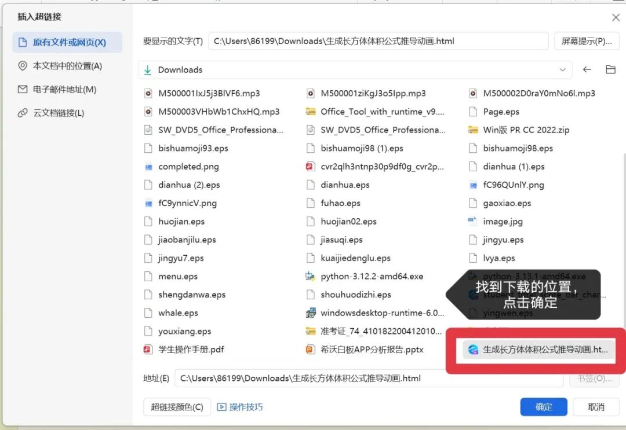Click the completed.png file icon
Image resolution: width=626 pixels, height=430 pixels.
coord(149,166)
